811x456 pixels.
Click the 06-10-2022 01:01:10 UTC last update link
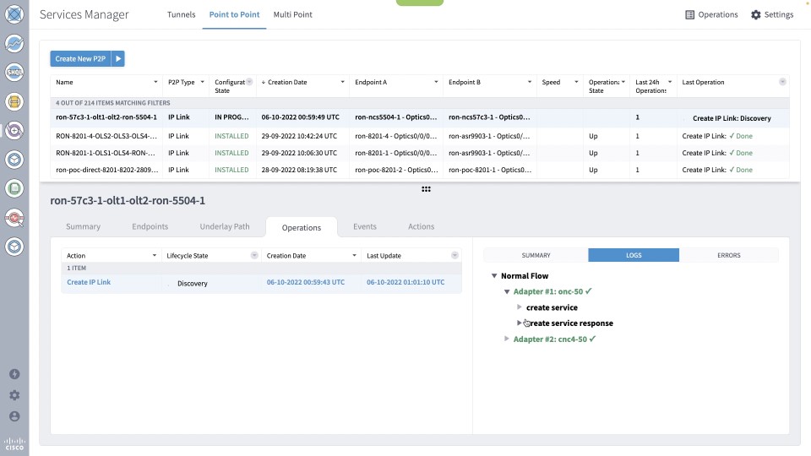point(405,282)
